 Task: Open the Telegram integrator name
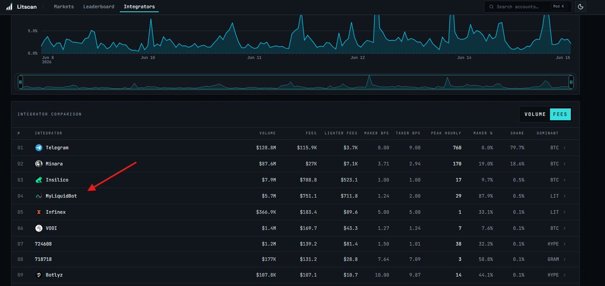click(57, 148)
